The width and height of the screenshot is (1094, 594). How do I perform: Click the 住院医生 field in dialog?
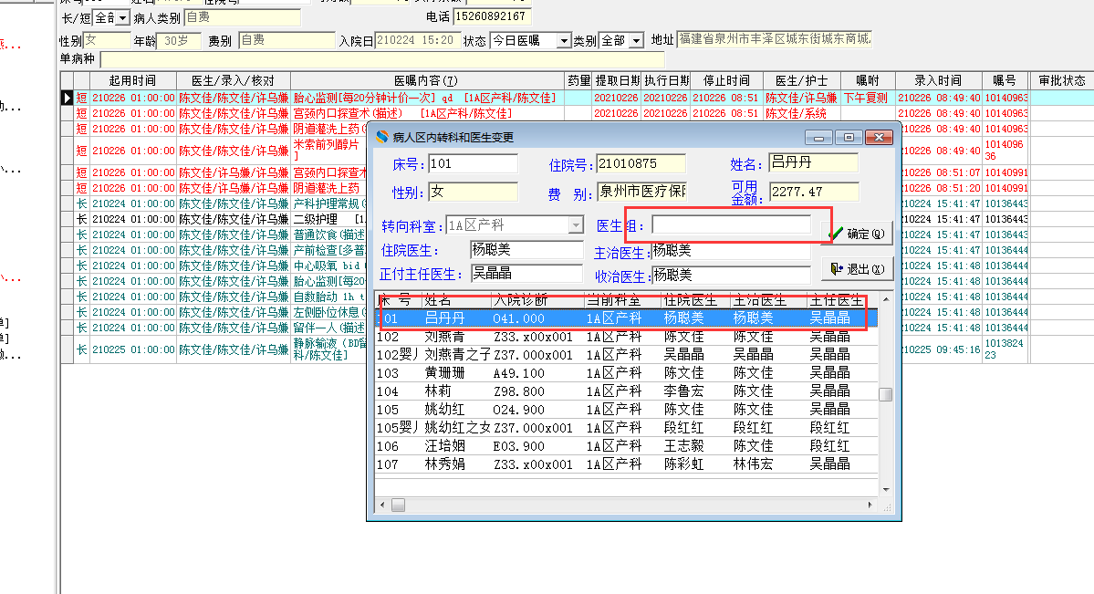(526, 250)
